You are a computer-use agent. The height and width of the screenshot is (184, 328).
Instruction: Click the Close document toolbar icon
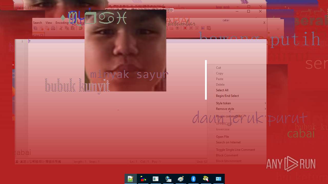(41, 28)
